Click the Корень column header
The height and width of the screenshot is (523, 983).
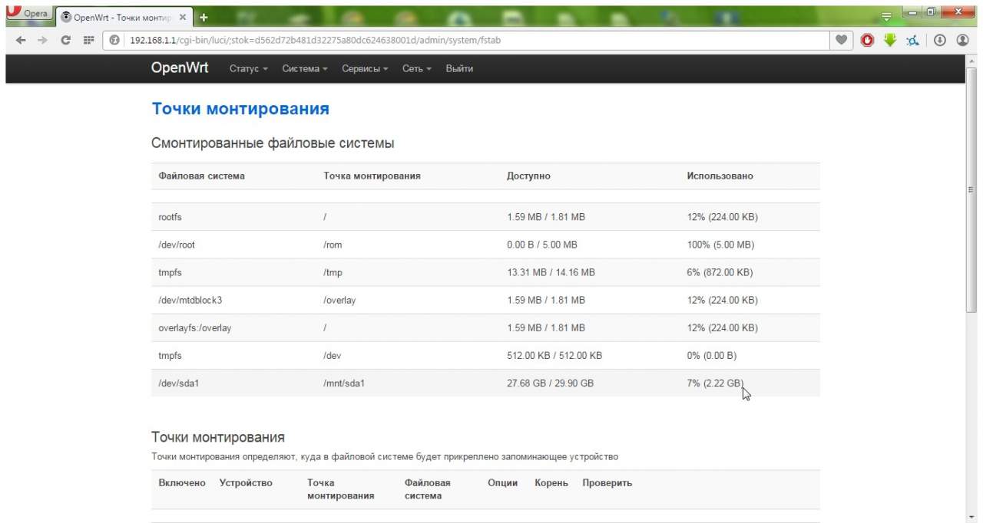click(551, 482)
